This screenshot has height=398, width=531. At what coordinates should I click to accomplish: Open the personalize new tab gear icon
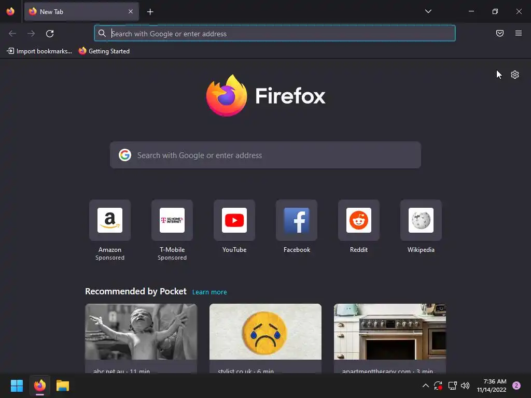click(515, 75)
